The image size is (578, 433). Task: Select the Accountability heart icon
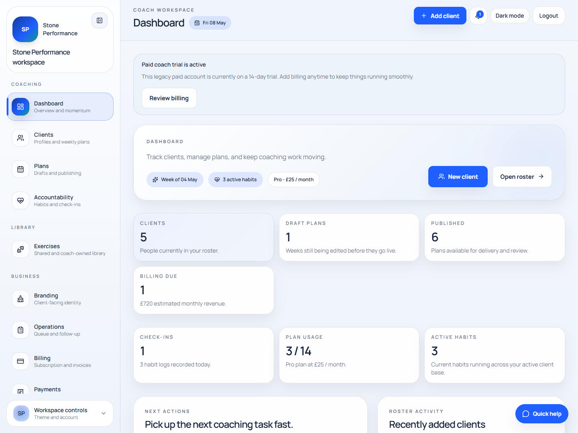[x=20, y=200]
